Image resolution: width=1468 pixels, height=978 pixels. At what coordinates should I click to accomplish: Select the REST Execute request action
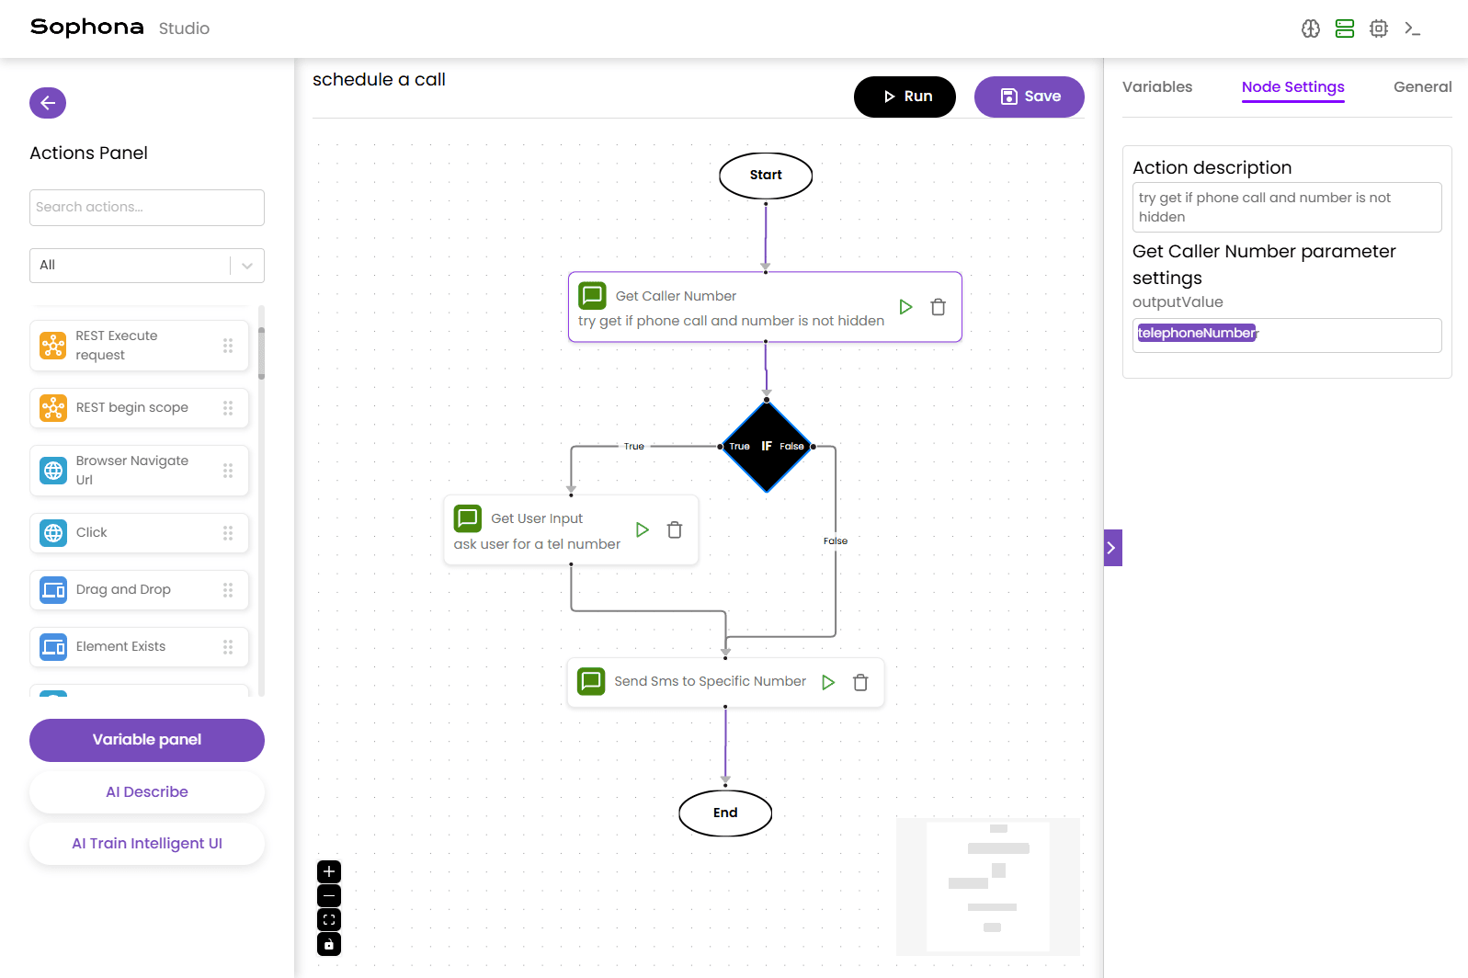[x=139, y=346]
